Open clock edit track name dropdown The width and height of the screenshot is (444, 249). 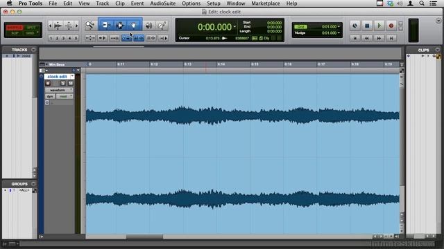(x=72, y=76)
